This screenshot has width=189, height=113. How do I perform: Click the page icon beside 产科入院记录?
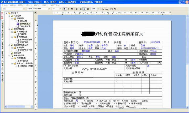click(18, 26)
